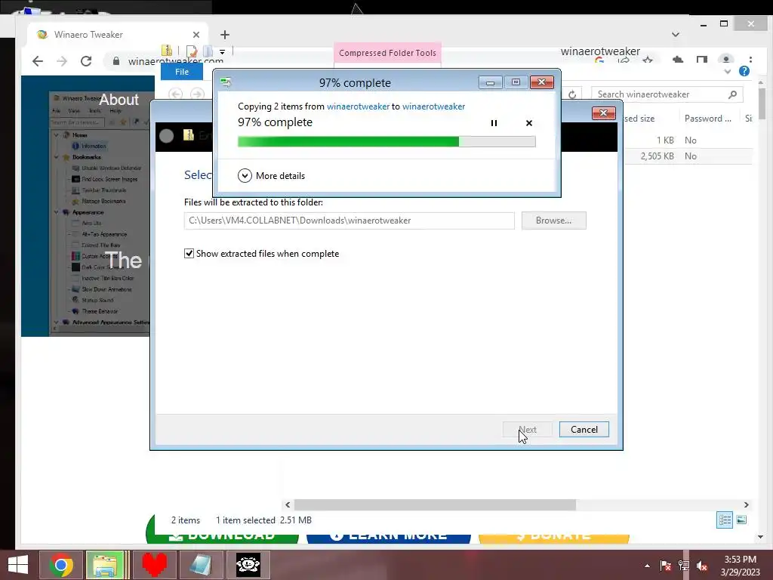The image size is (773, 580).
Task: Open Chrome three-dot menu
Action: point(750,60)
